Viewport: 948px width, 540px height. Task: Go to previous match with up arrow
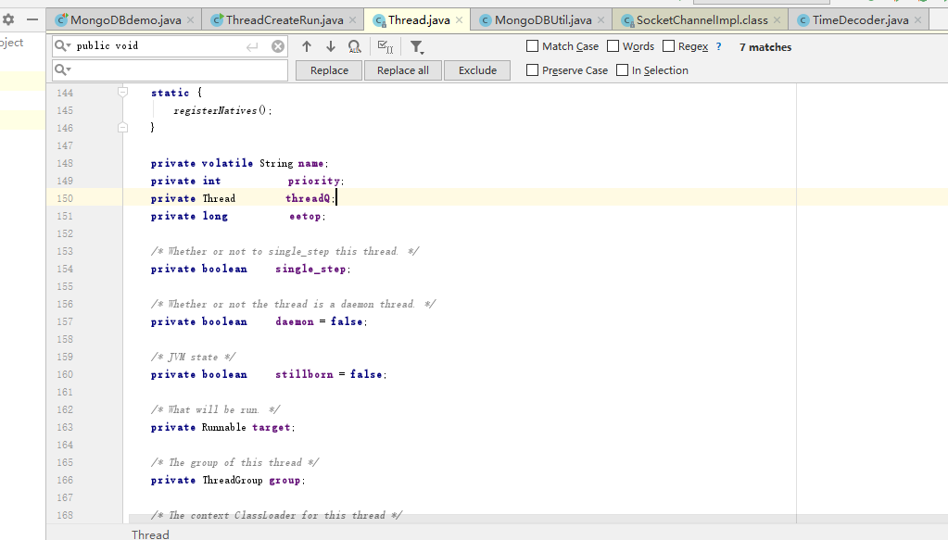point(307,46)
